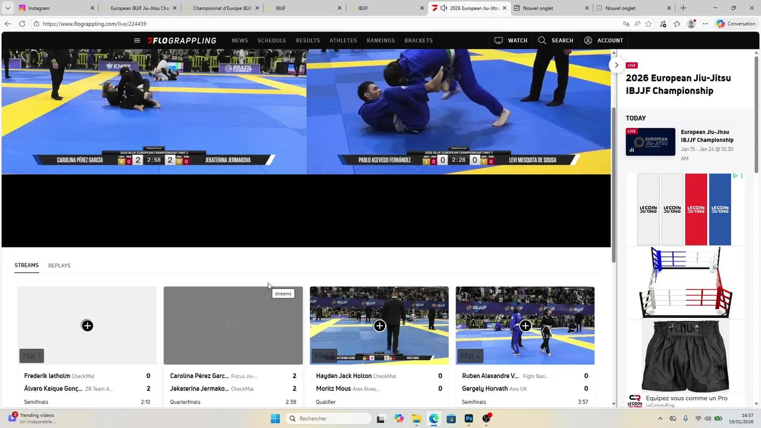761x428 pixels.
Task: Open a new browser tab
Action: point(683,8)
